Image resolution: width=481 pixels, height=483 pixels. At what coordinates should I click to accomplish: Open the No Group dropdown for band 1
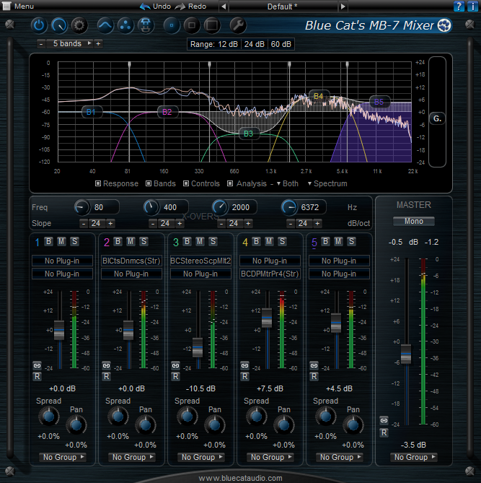point(62,457)
